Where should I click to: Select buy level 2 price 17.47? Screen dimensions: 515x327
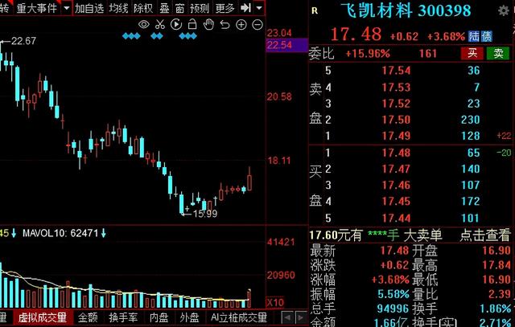(x=397, y=170)
